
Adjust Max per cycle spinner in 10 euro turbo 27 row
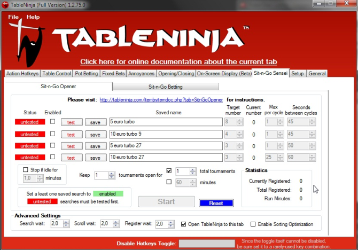(281, 157)
